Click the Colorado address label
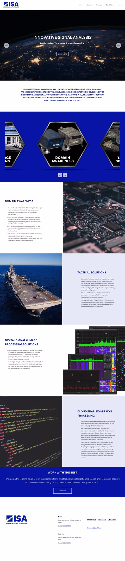The height and width of the screenshot is (561, 125). pos(61,534)
